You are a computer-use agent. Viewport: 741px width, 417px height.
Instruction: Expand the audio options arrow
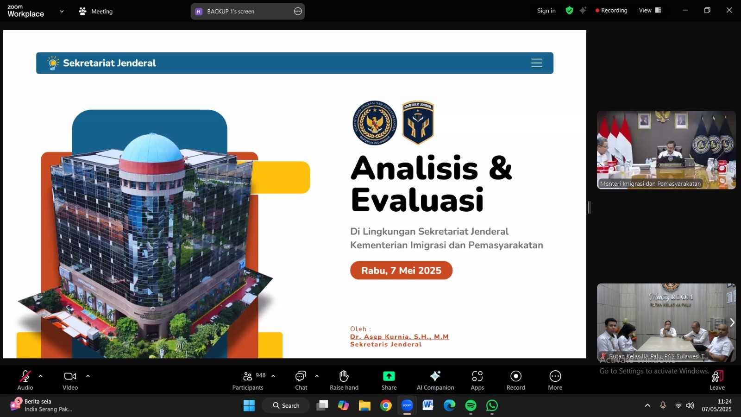point(41,376)
